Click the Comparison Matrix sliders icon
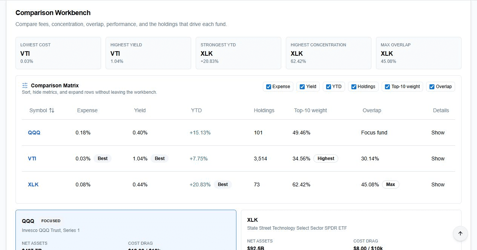This screenshot has height=250, width=477. pos(25,85)
